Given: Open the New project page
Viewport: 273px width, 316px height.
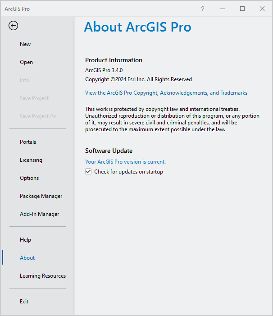Looking at the screenshot, I should click(25, 44).
